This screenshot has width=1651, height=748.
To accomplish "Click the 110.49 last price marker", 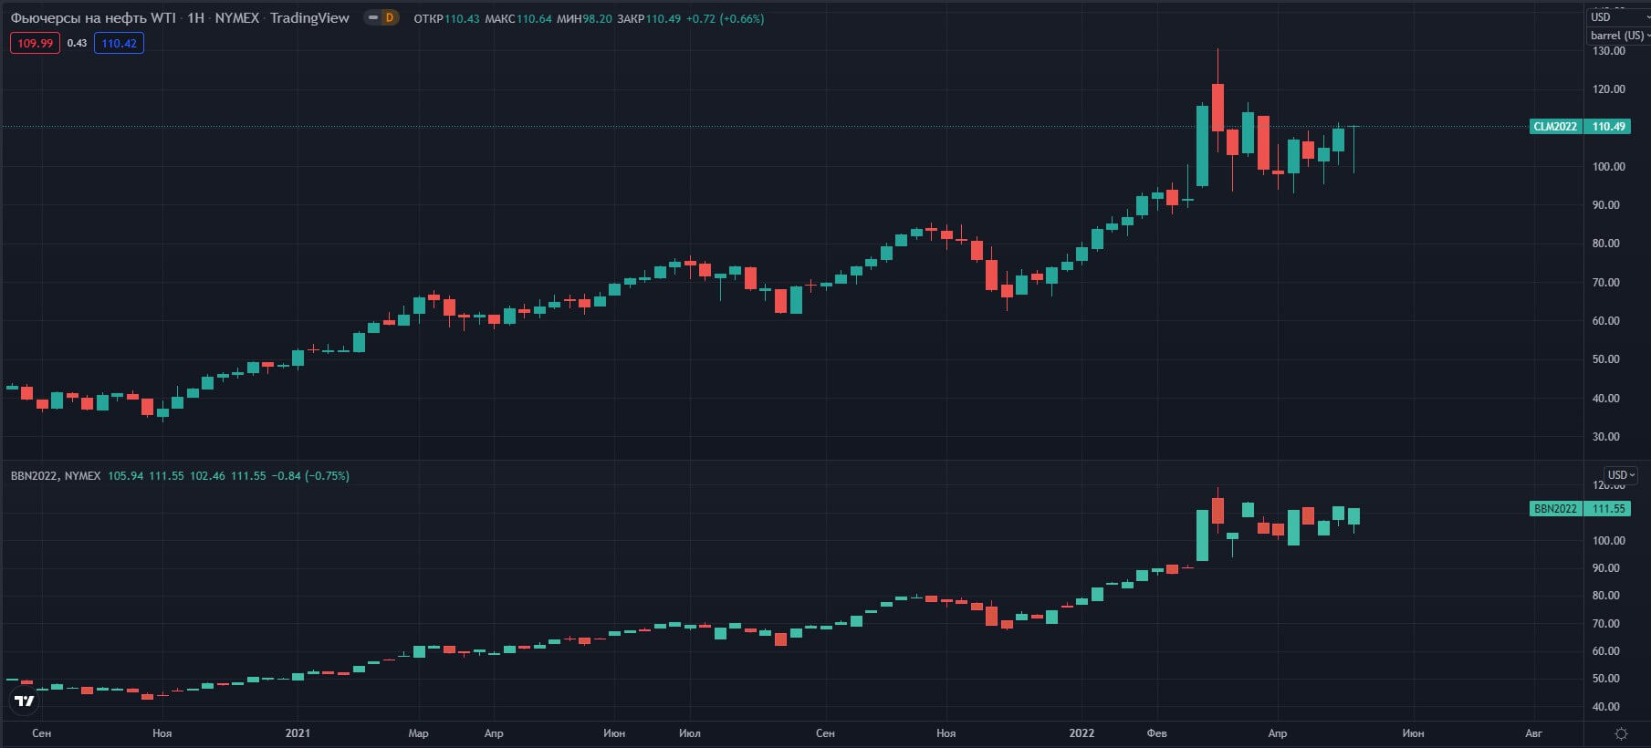I will [x=1608, y=127].
